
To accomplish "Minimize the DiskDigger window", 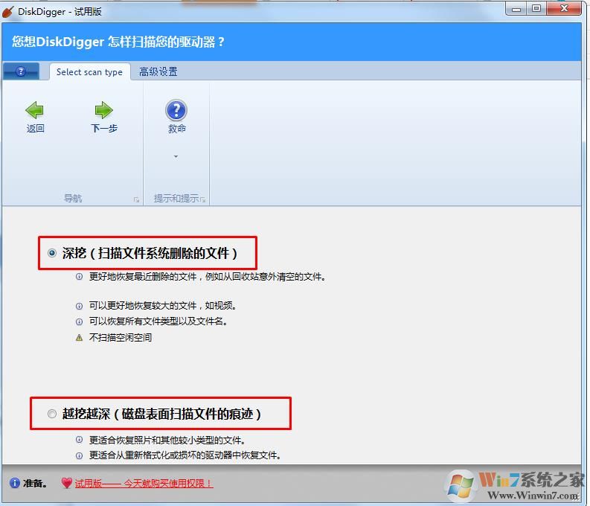I will [x=516, y=9].
